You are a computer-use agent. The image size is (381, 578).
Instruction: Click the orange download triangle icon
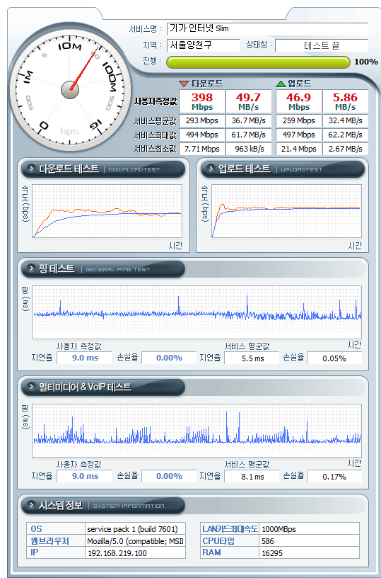[x=184, y=84]
